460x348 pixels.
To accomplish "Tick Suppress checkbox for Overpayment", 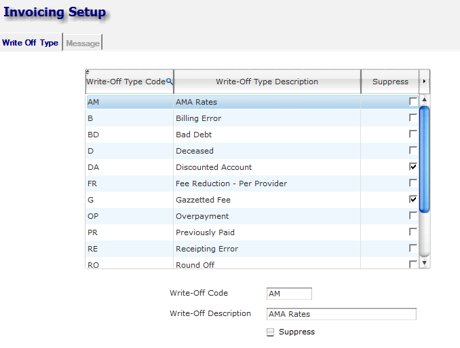I will click(x=413, y=215).
